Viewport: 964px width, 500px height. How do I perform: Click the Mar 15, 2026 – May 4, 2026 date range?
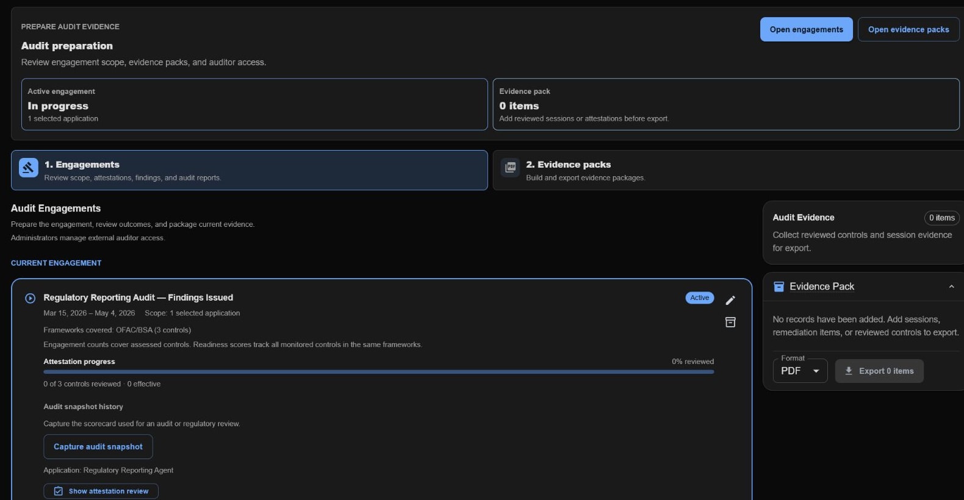point(89,313)
